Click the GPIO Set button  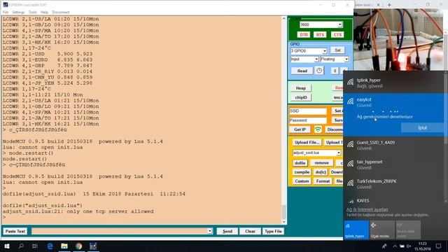pyautogui.click(x=337, y=50)
